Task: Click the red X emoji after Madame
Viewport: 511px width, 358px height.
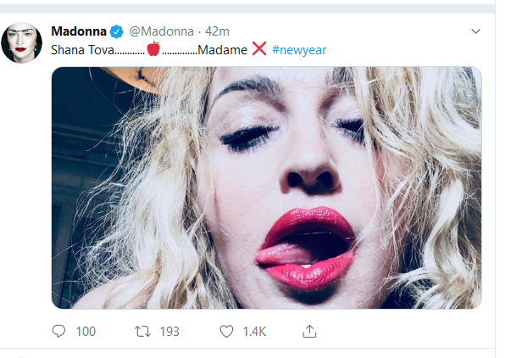Action: tap(259, 49)
